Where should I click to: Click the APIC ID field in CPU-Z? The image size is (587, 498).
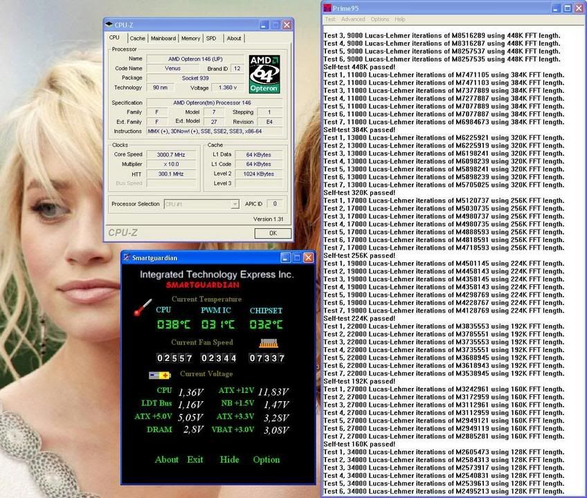pos(275,204)
